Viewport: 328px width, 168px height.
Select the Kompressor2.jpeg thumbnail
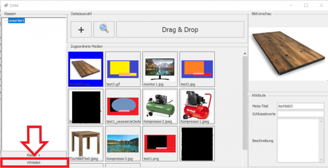(160, 106)
